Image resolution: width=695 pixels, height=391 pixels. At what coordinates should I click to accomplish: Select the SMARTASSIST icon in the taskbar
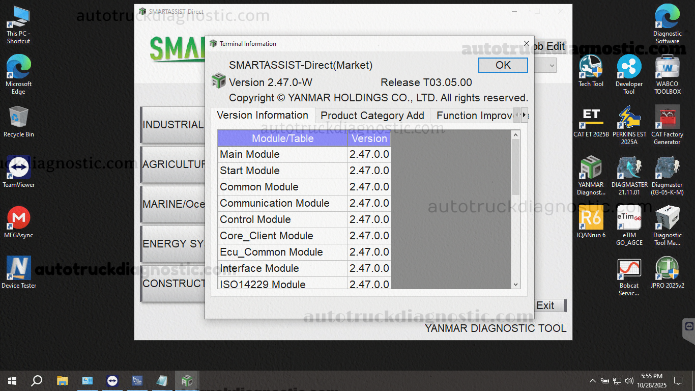pyautogui.click(x=186, y=380)
